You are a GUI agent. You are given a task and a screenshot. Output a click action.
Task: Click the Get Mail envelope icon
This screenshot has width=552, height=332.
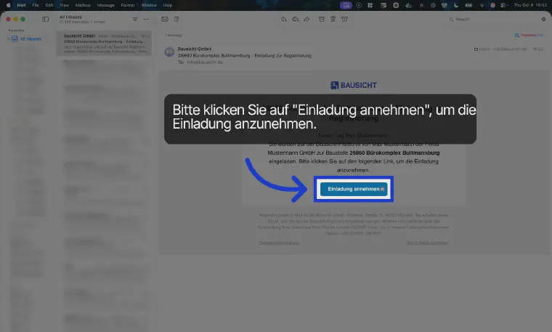[x=165, y=20]
